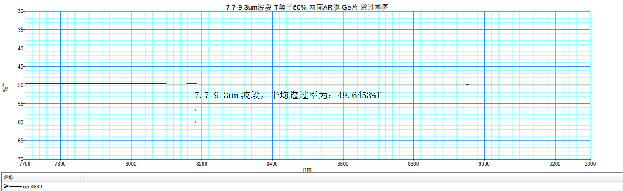
Task: Click the average transmittance annotation 49.6453%T
Action: (287, 95)
